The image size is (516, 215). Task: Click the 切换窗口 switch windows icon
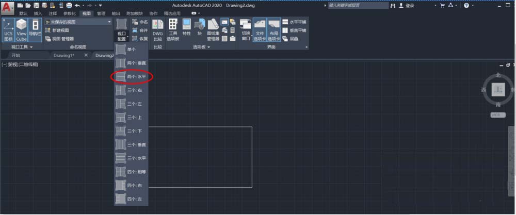click(x=246, y=30)
